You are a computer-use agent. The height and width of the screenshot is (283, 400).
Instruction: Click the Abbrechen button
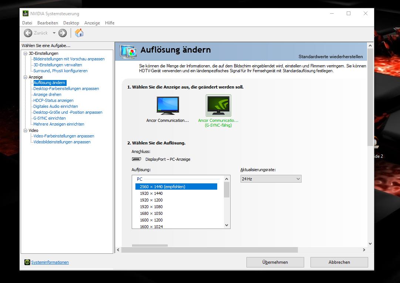coord(339,262)
